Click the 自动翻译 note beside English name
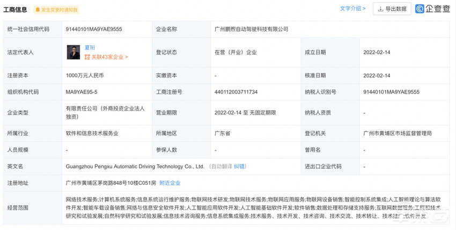The image size is (456, 230). click(x=222, y=167)
